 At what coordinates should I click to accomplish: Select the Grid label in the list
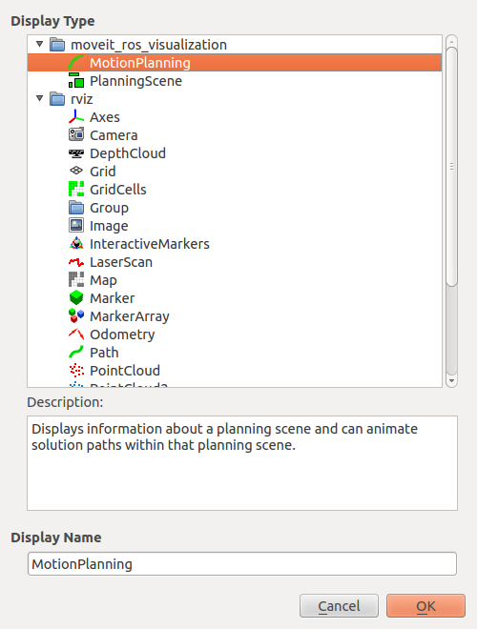pyautogui.click(x=103, y=172)
